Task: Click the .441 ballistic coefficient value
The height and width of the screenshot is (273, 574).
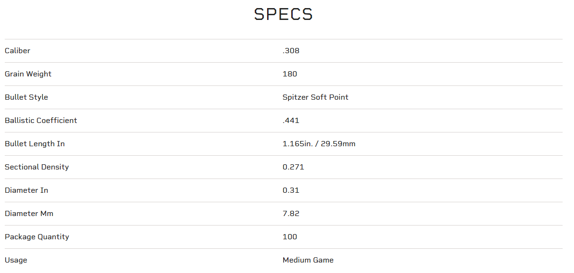Action: [x=291, y=121]
